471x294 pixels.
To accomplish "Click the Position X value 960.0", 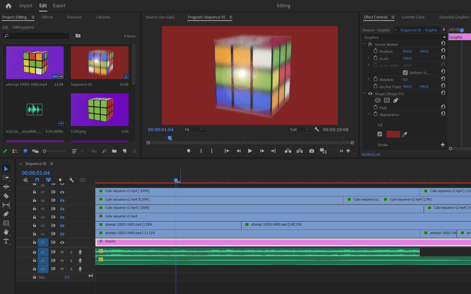I will coord(407,51).
